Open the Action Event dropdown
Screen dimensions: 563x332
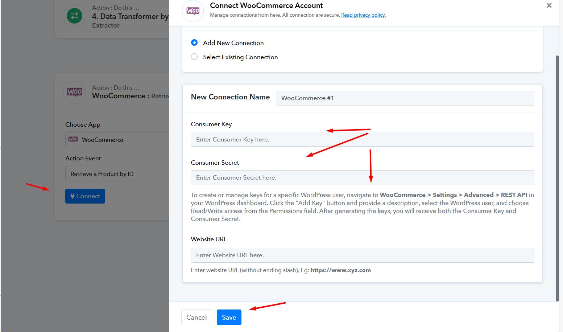117,174
